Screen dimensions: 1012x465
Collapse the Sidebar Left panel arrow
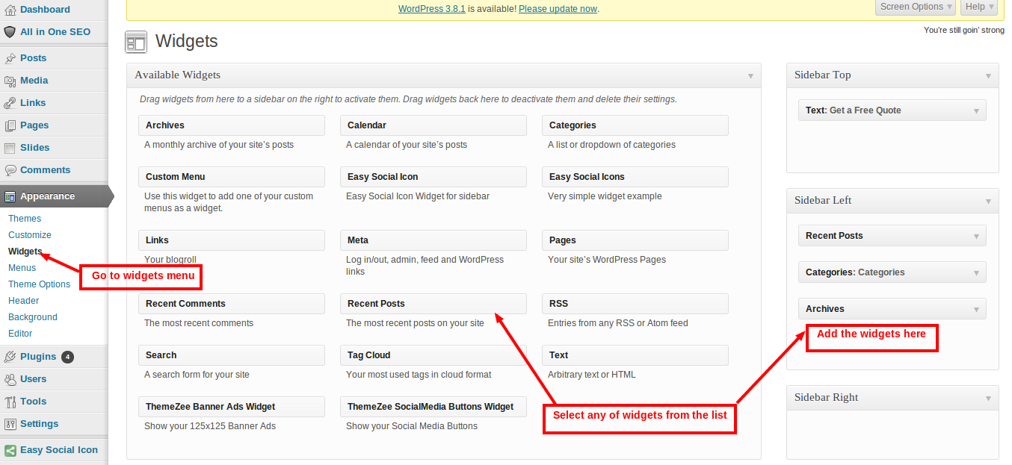point(988,202)
